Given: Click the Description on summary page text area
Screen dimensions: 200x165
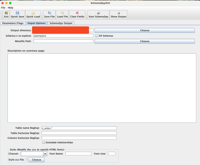Looking at the screenshot, I should click(102, 88).
